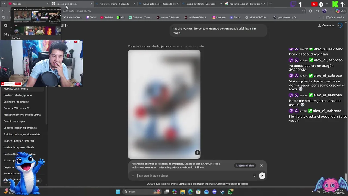Image resolution: width=348 pixels, height=196 pixels.
Task: Click the Windows Start button
Action: [118, 192]
